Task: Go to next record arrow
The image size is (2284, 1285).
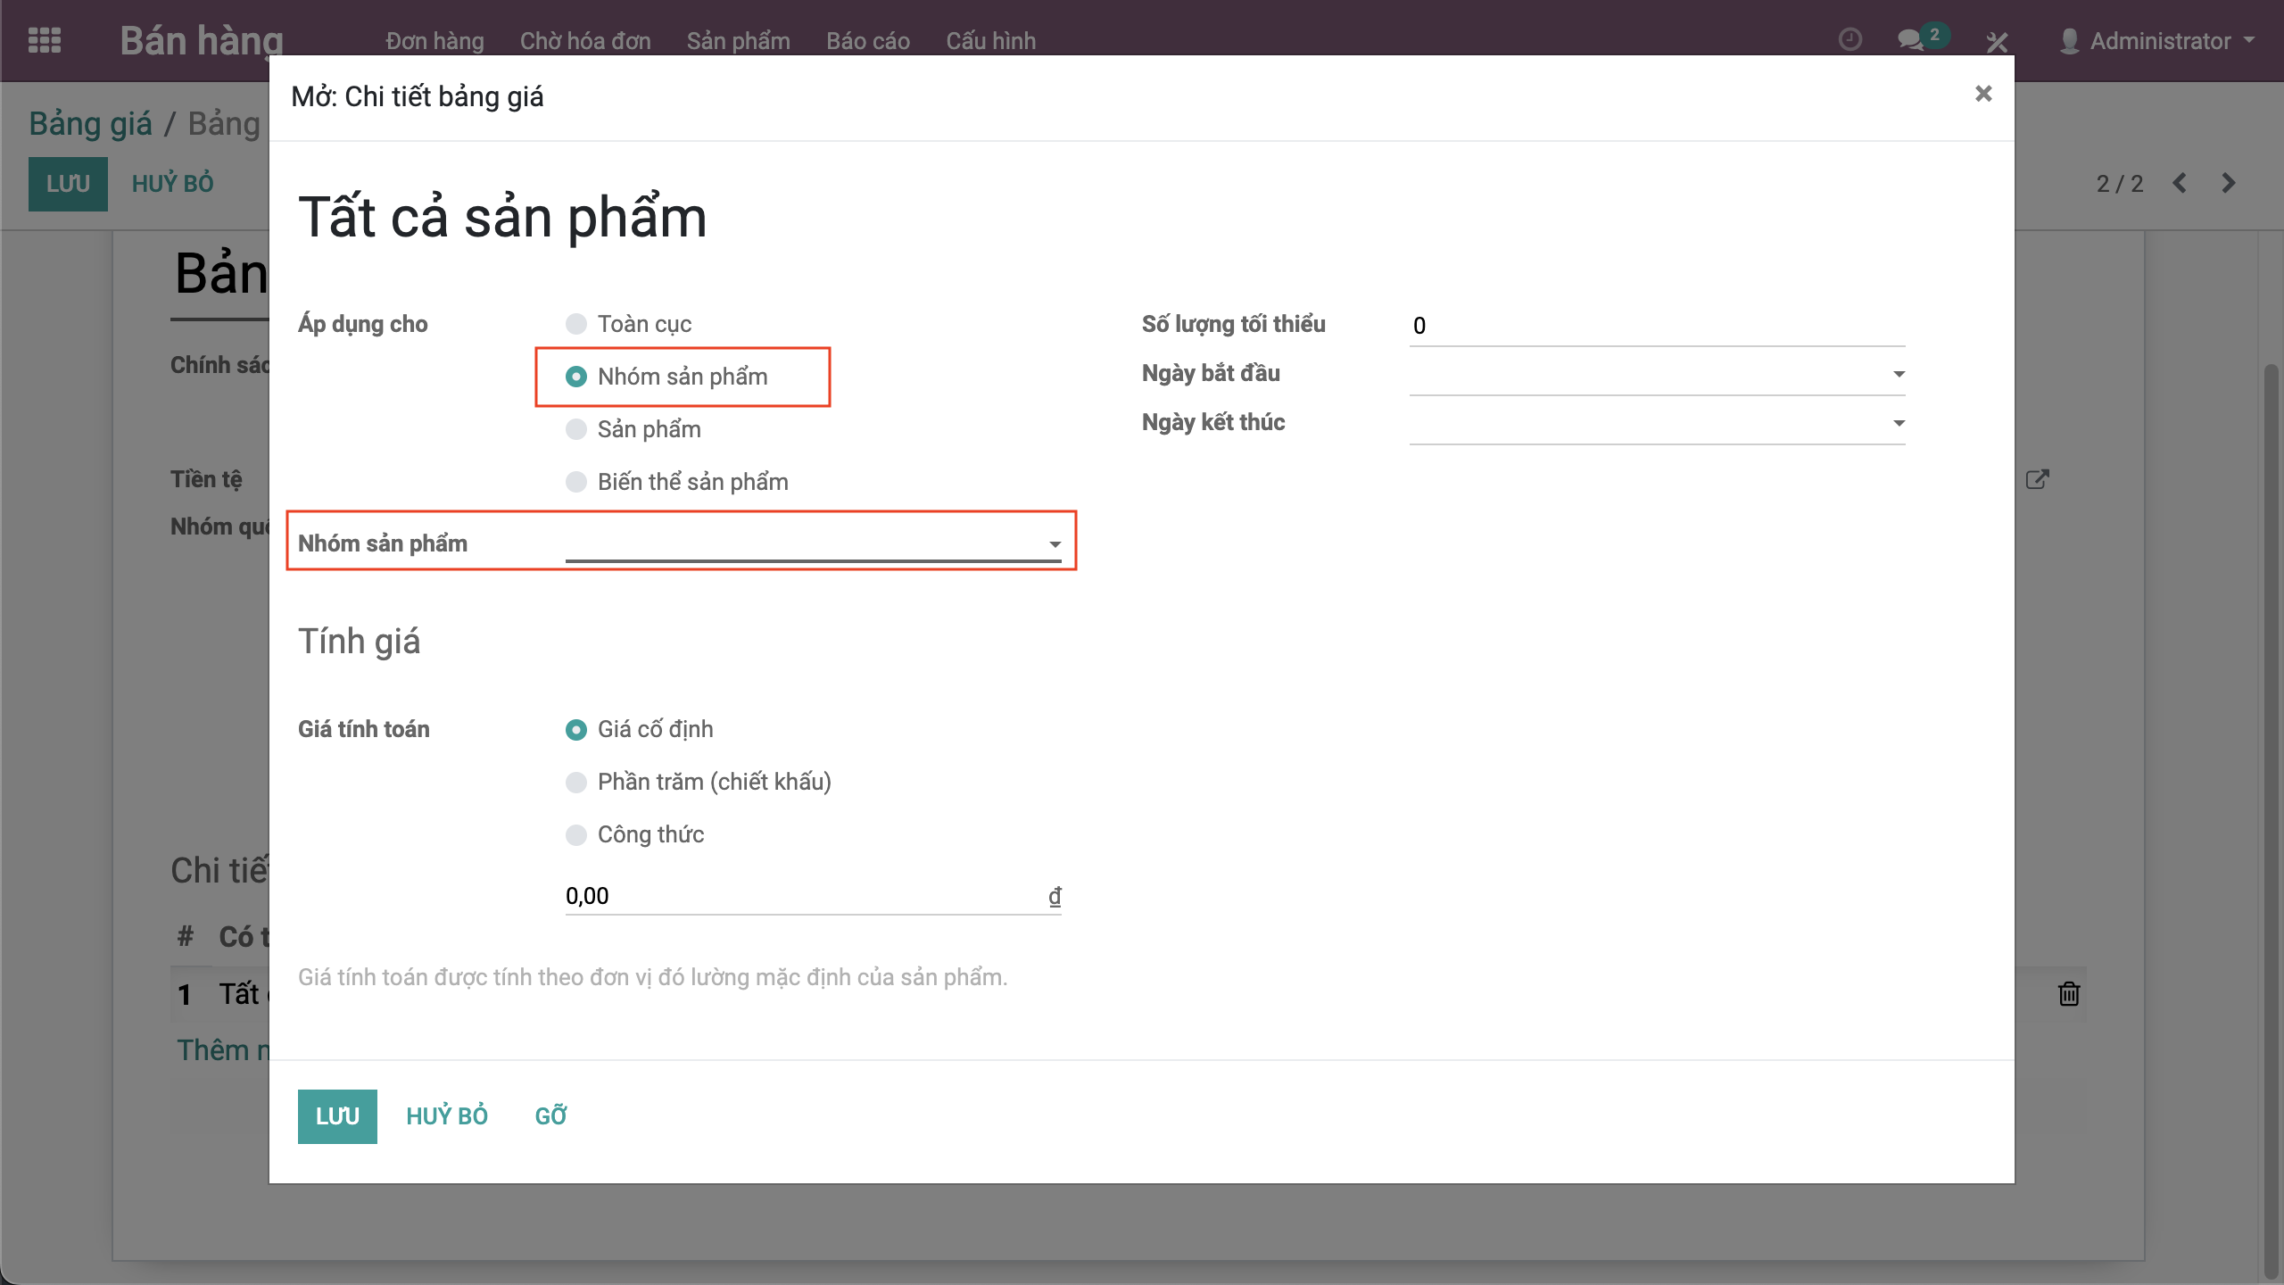Action: [x=2228, y=183]
